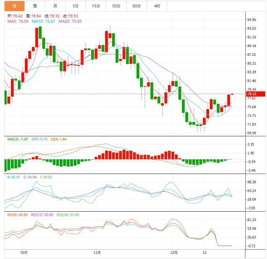
Task: Click the DEA value in MACD legend
Action: [x=58, y=139]
